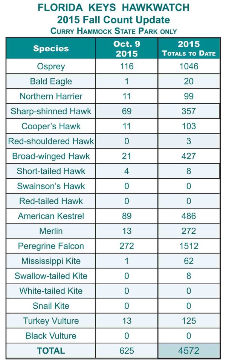Click the Peregrine Falcon row label

51,246
